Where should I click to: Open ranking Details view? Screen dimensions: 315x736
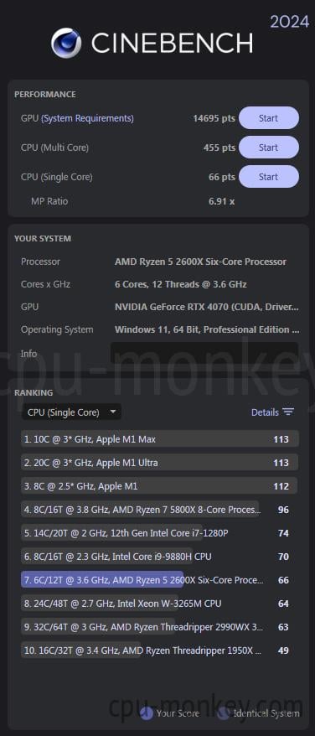click(x=272, y=412)
